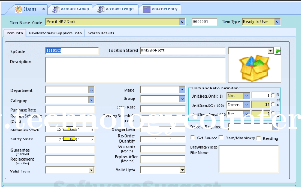
Task: Click the Voucher Entry tab icon
Action: click(146, 9)
